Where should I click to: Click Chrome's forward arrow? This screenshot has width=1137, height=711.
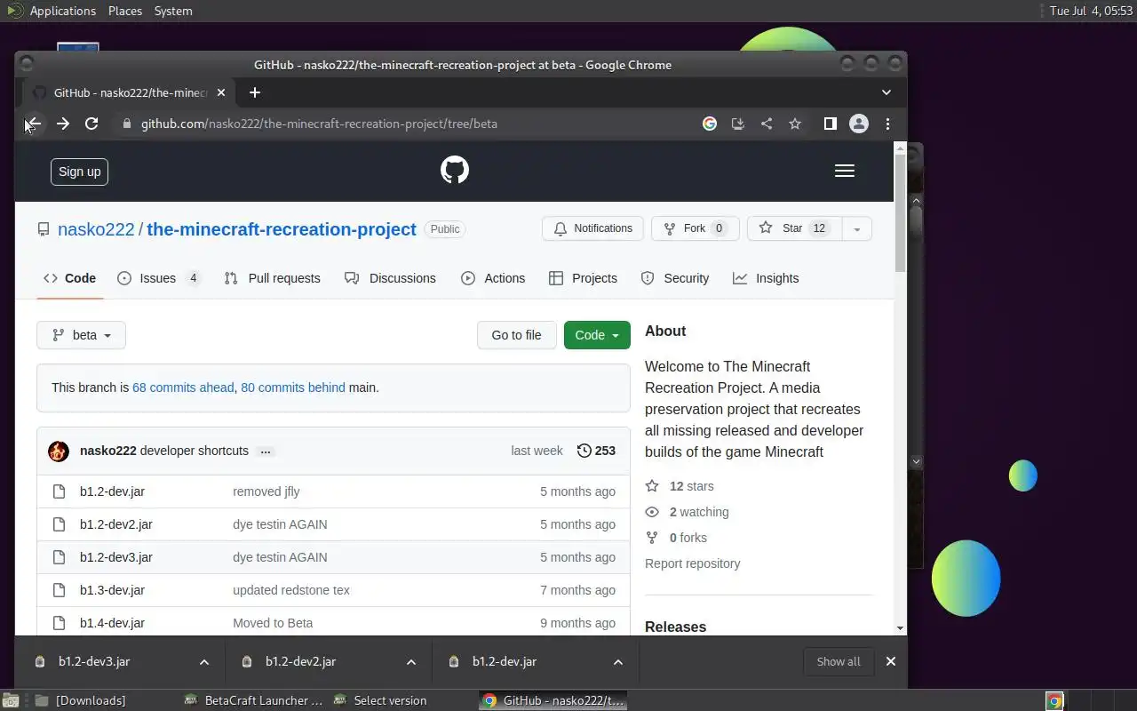click(x=62, y=124)
